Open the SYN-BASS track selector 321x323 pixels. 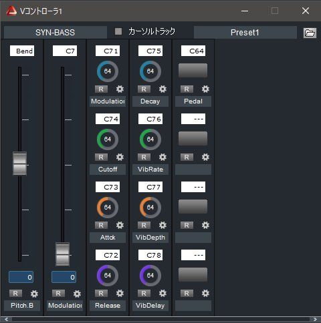click(x=56, y=33)
